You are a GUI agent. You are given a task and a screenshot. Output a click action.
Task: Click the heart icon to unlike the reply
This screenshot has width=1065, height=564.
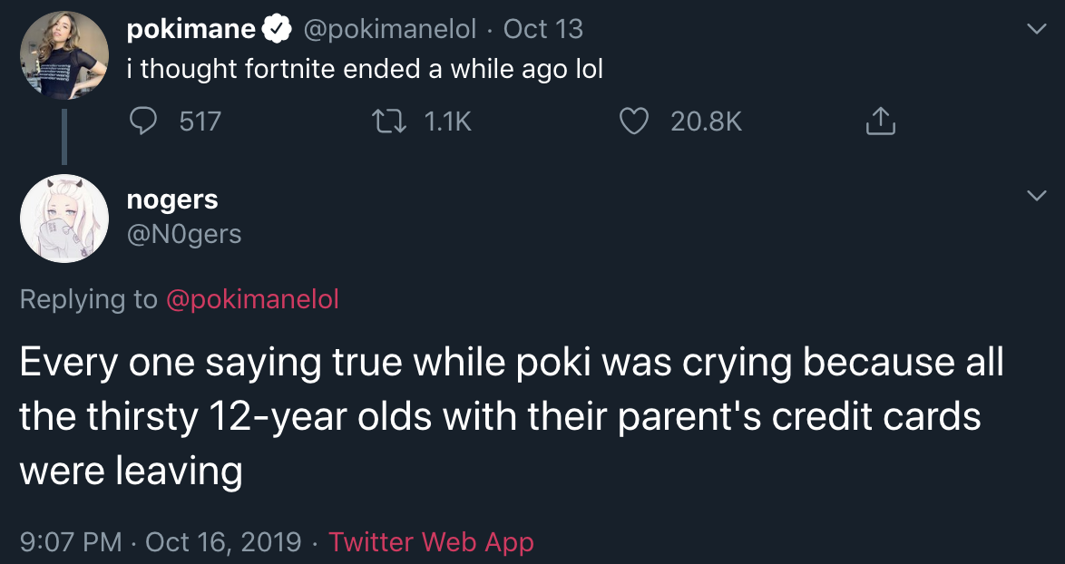pyautogui.click(x=635, y=122)
